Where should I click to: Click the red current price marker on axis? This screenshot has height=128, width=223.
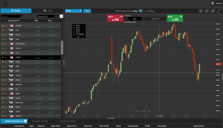(x=219, y=64)
